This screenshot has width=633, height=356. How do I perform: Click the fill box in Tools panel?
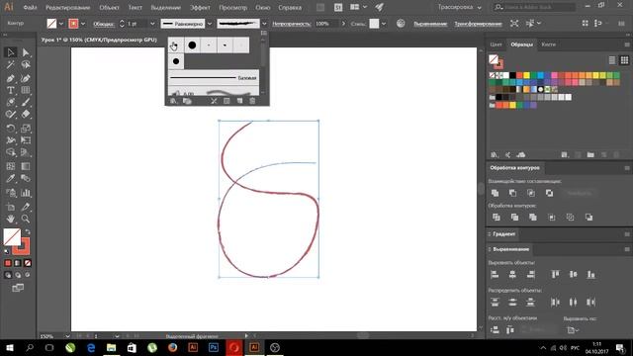pos(11,236)
